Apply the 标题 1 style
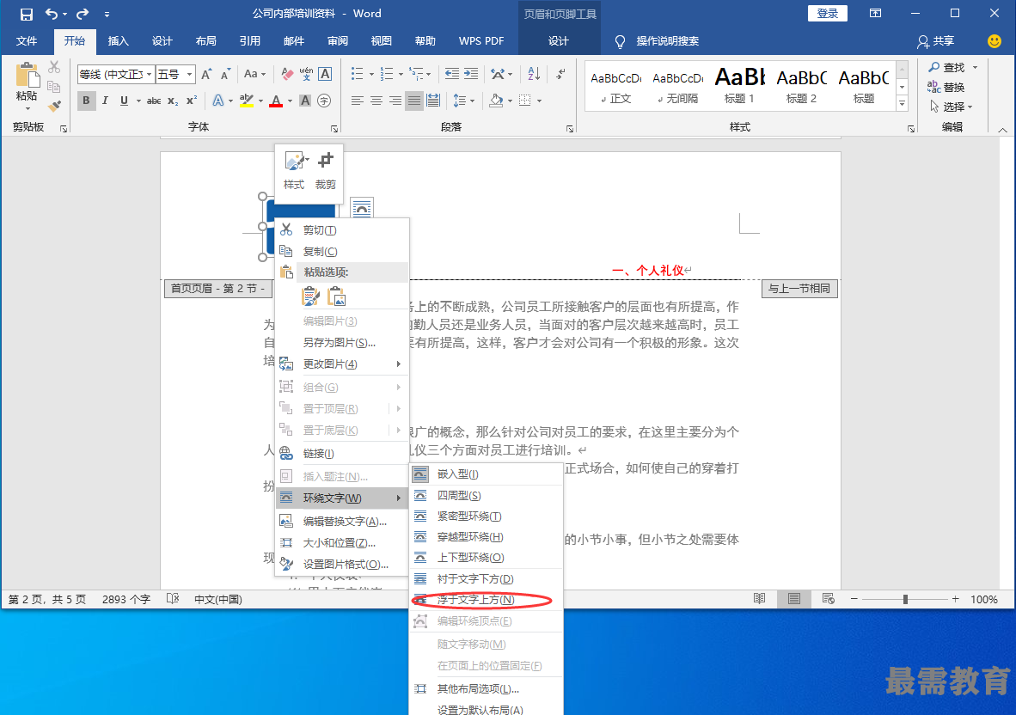 point(739,85)
